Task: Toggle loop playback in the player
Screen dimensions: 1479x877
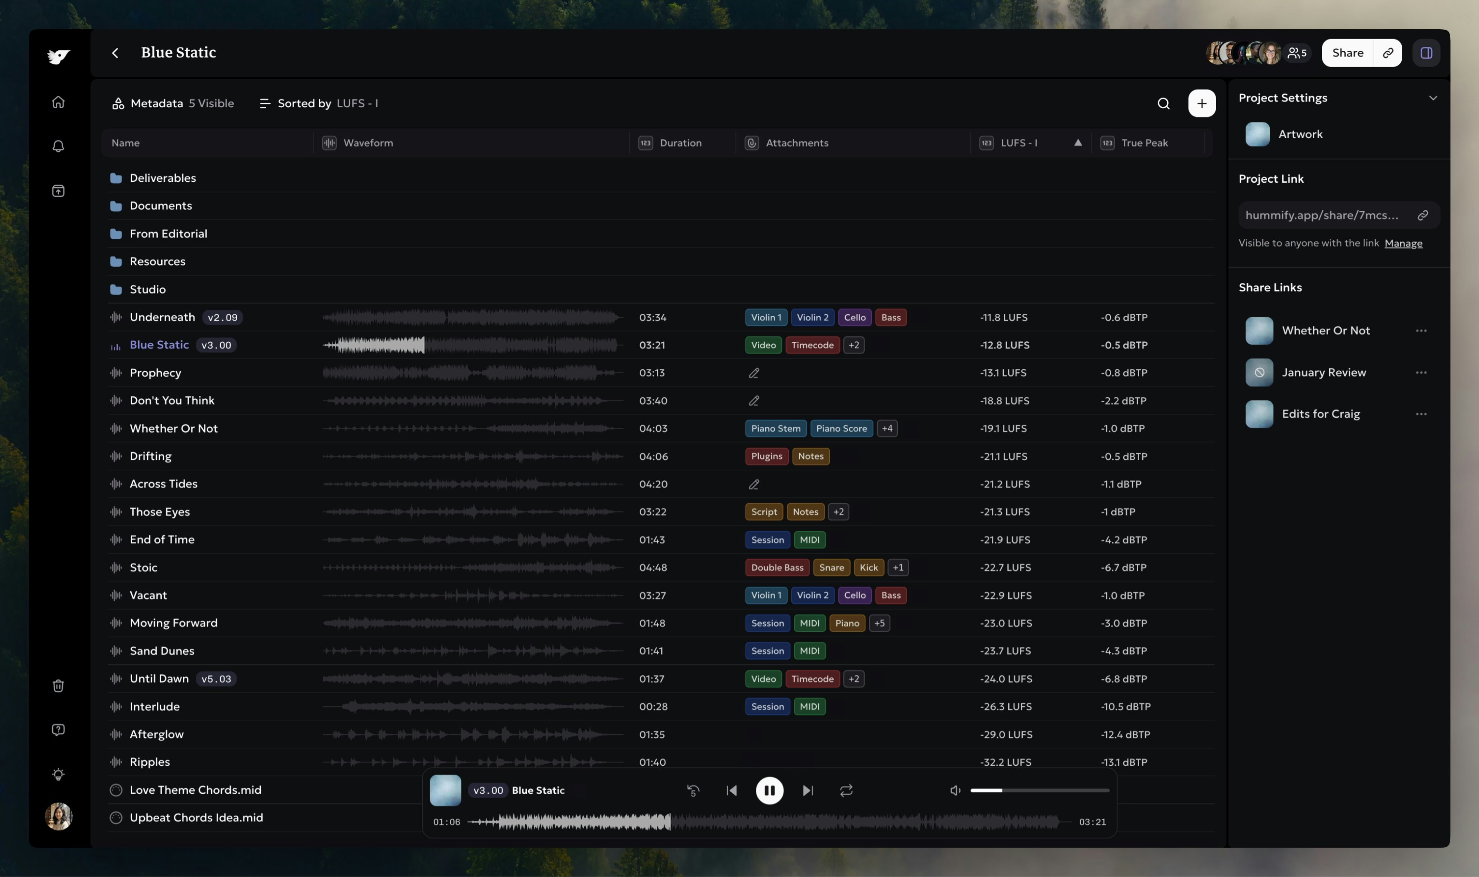Action: (x=846, y=790)
